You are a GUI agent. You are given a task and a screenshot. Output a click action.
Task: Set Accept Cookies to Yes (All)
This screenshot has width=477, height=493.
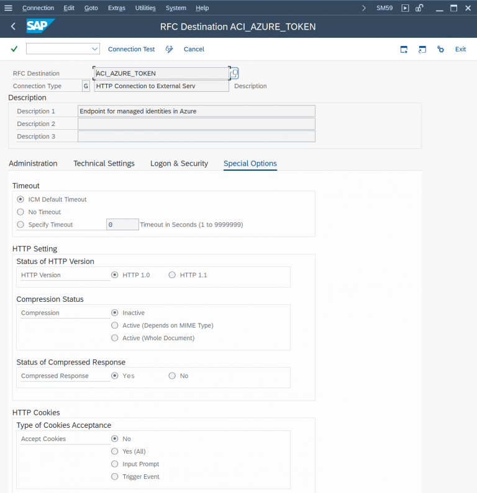(x=115, y=451)
